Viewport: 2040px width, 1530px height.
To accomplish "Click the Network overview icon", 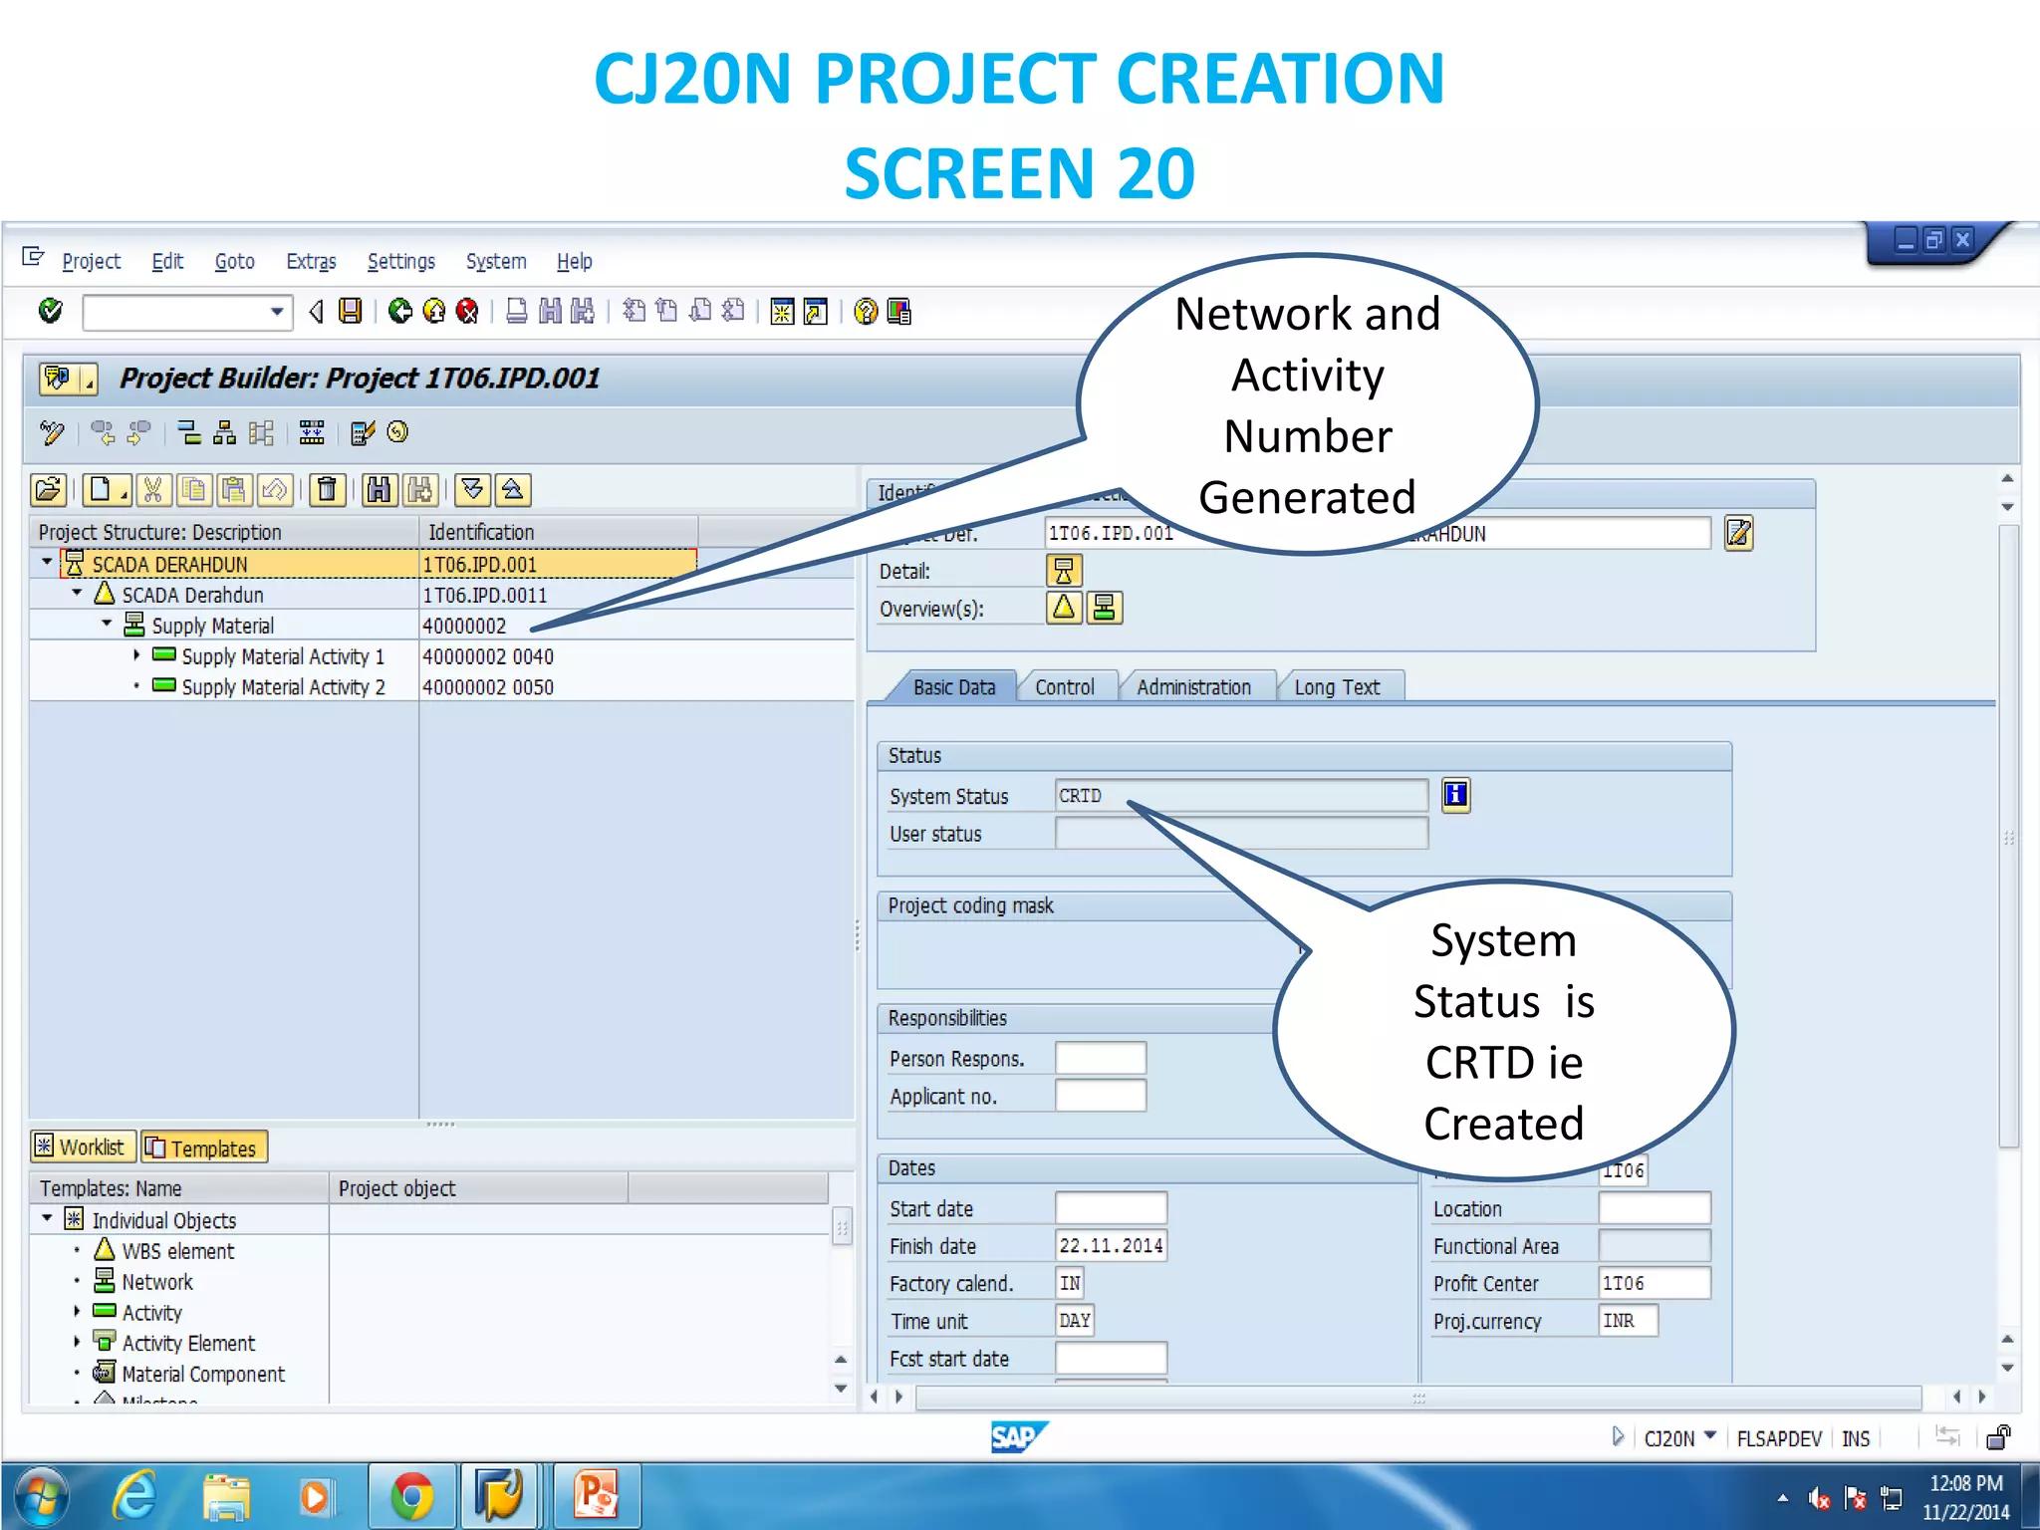I will point(1105,608).
